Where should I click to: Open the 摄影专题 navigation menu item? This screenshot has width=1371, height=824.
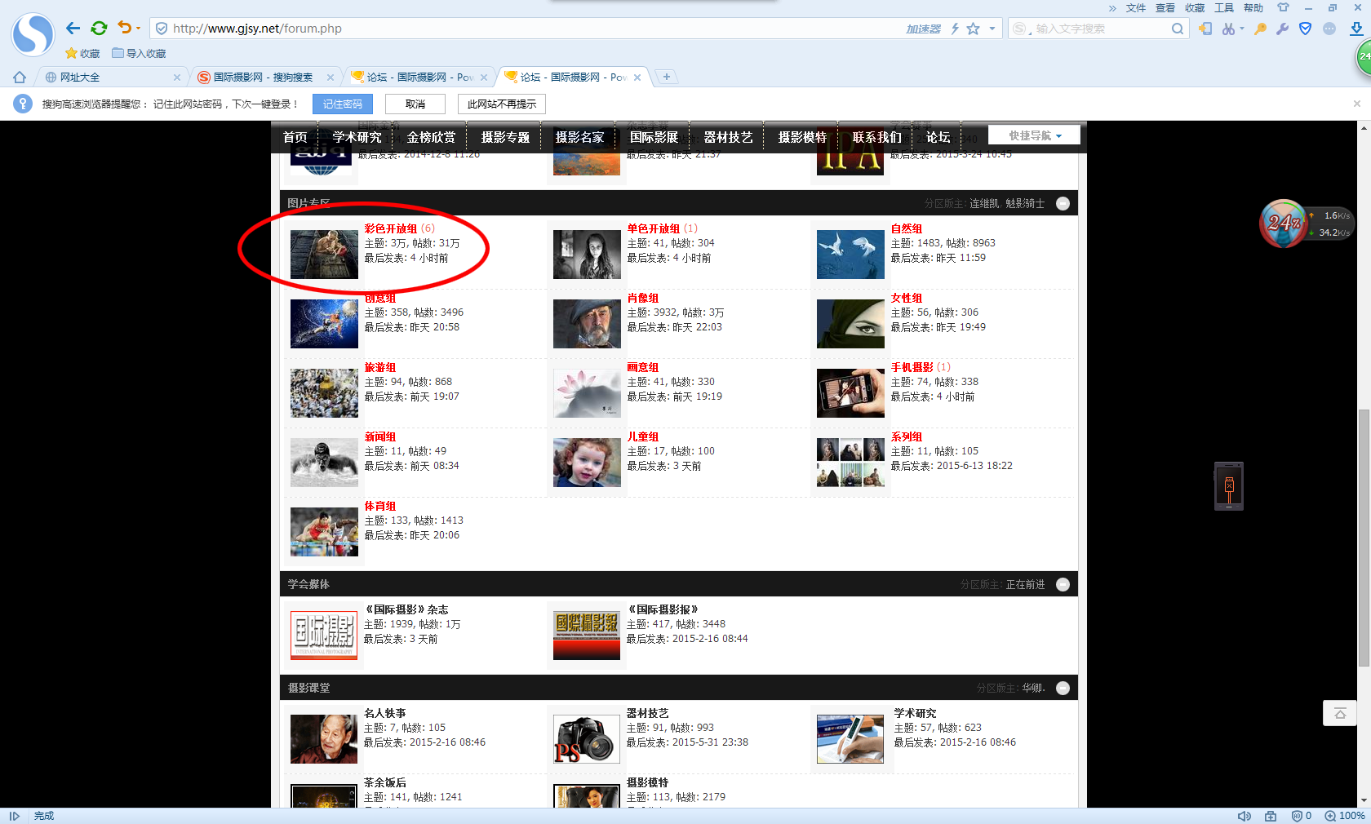[505, 137]
